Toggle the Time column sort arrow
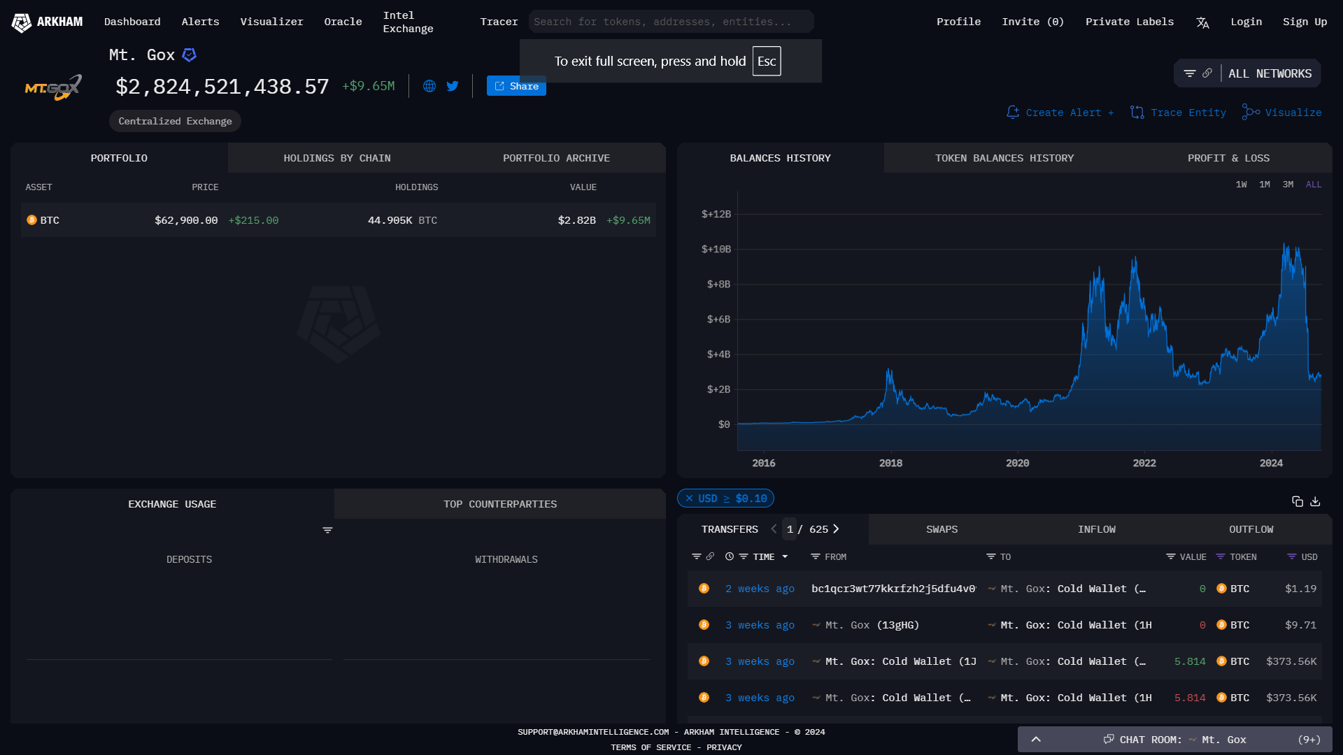The width and height of the screenshot is (1343, 755). point(785,557)
